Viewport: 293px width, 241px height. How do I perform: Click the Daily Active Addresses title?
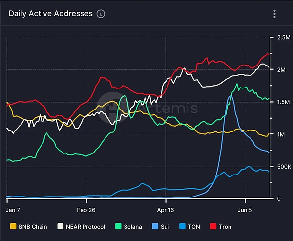[50, 14]
